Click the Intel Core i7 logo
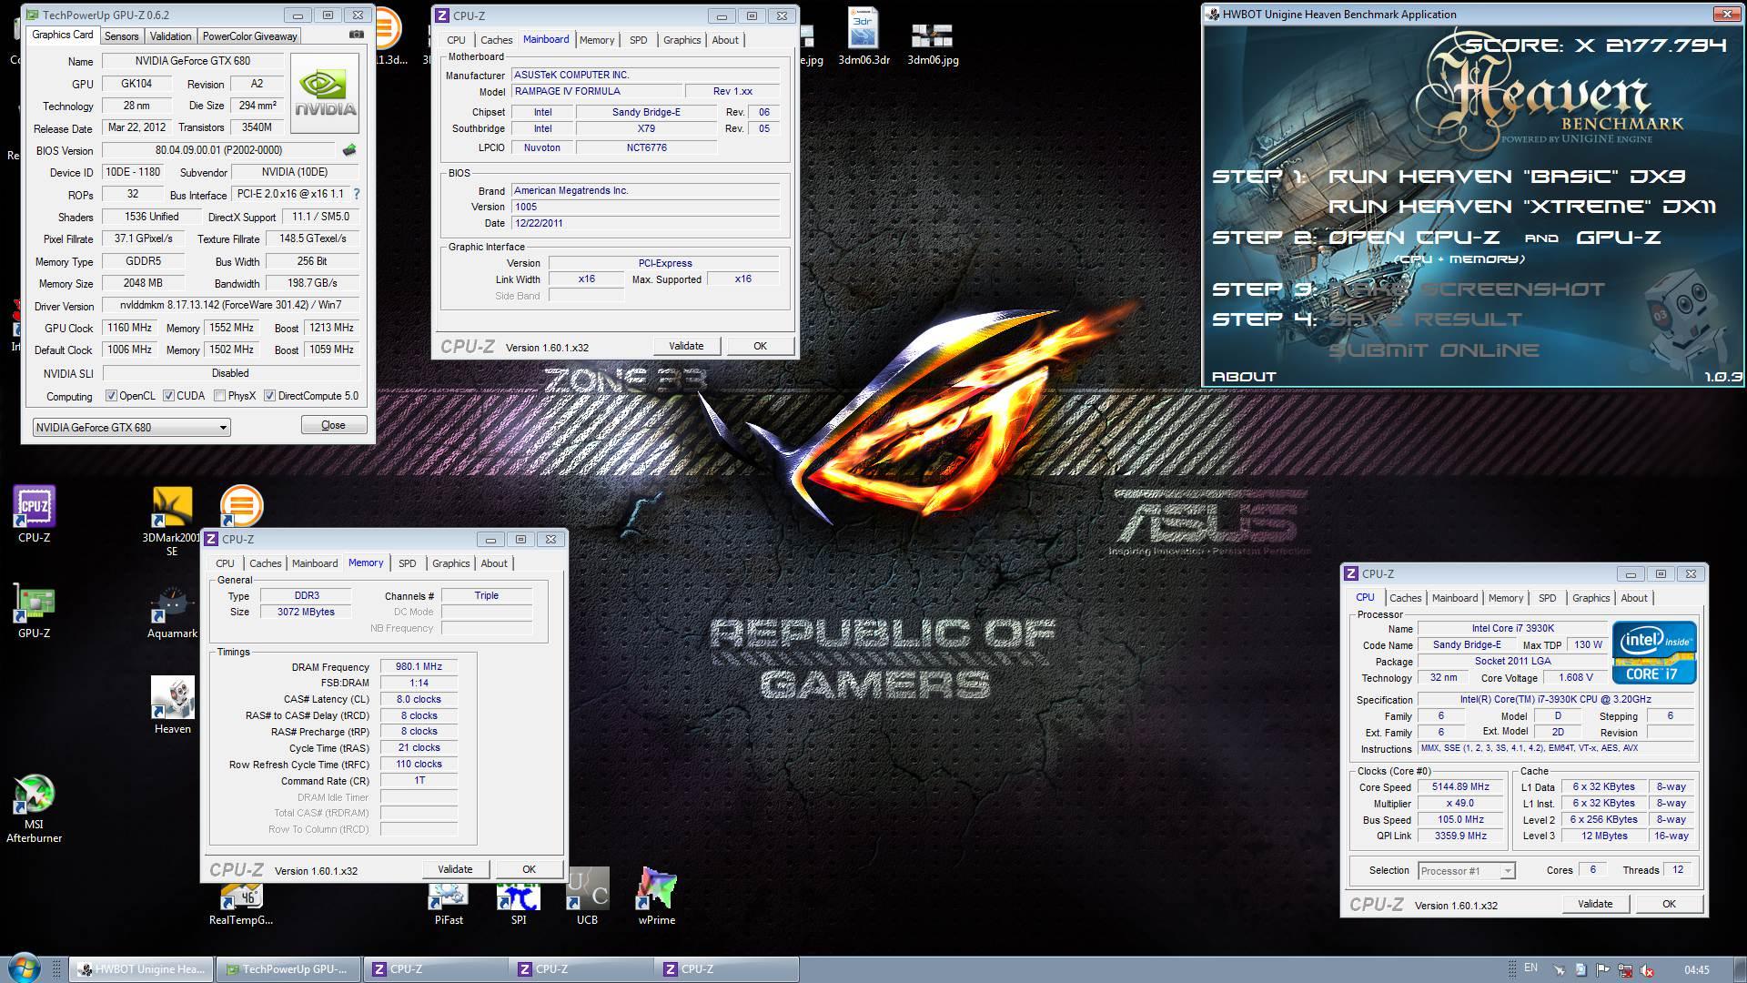The width and height of the screenshot is (1747, 983). click(1654, 653)
